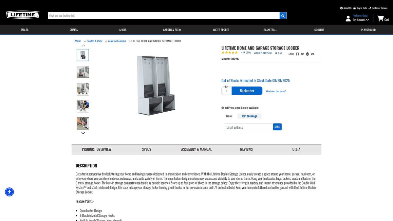Select Text Message notification option
Image resolution: width=393 pixels, height=221 pixels.
pyautogui.click(x=249, y=116)
